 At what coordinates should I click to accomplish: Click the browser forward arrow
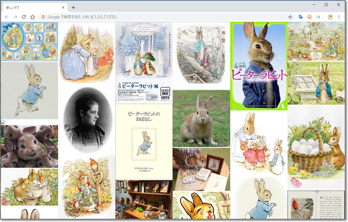[15, 17]
